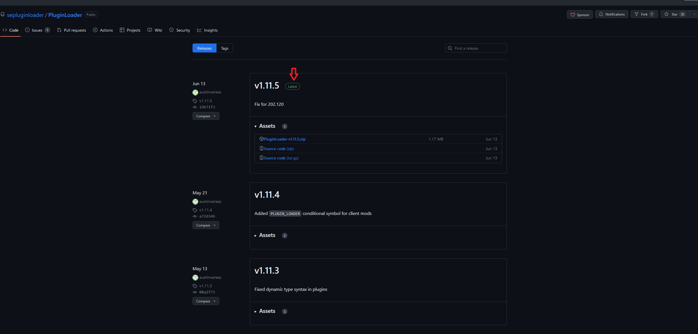Click austinvaness avatar under May 21
This screenshot has width=698, height=334.
(195, 202)
